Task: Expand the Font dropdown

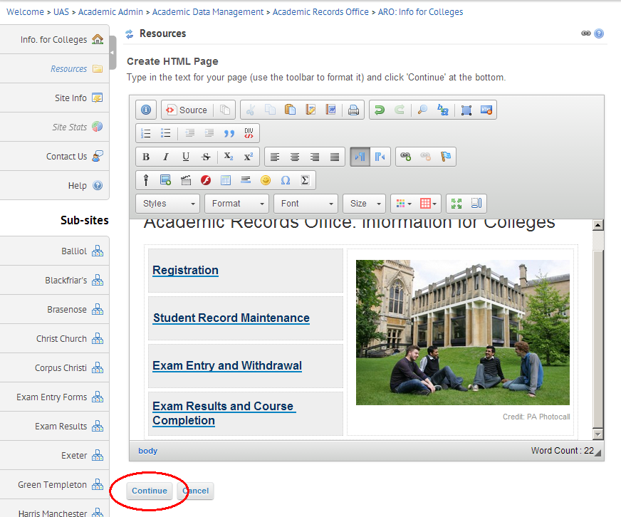Action: 306,204
